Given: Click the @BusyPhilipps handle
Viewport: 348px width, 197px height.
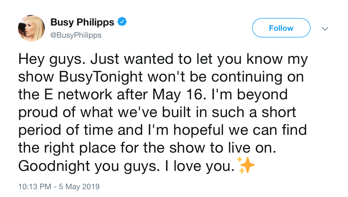Looking at the screenshot, I should coord(76,35).
